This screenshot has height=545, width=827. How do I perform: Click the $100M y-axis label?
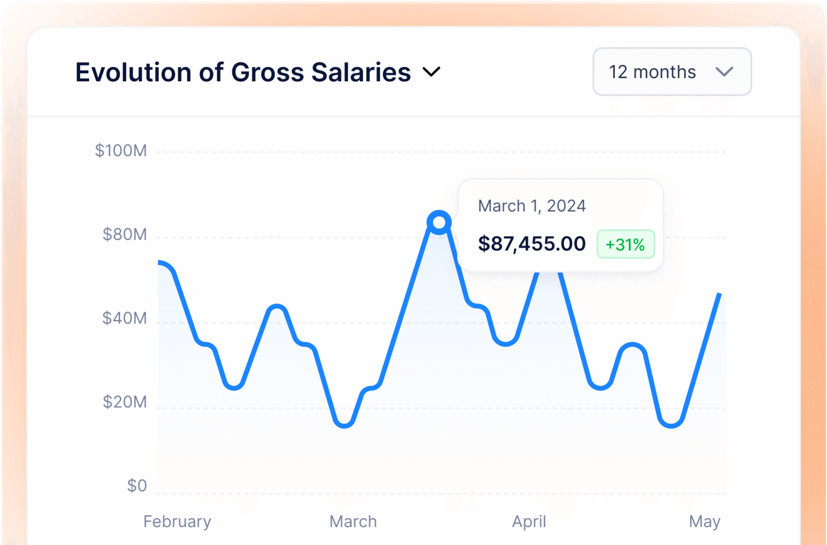pos(121,151)
